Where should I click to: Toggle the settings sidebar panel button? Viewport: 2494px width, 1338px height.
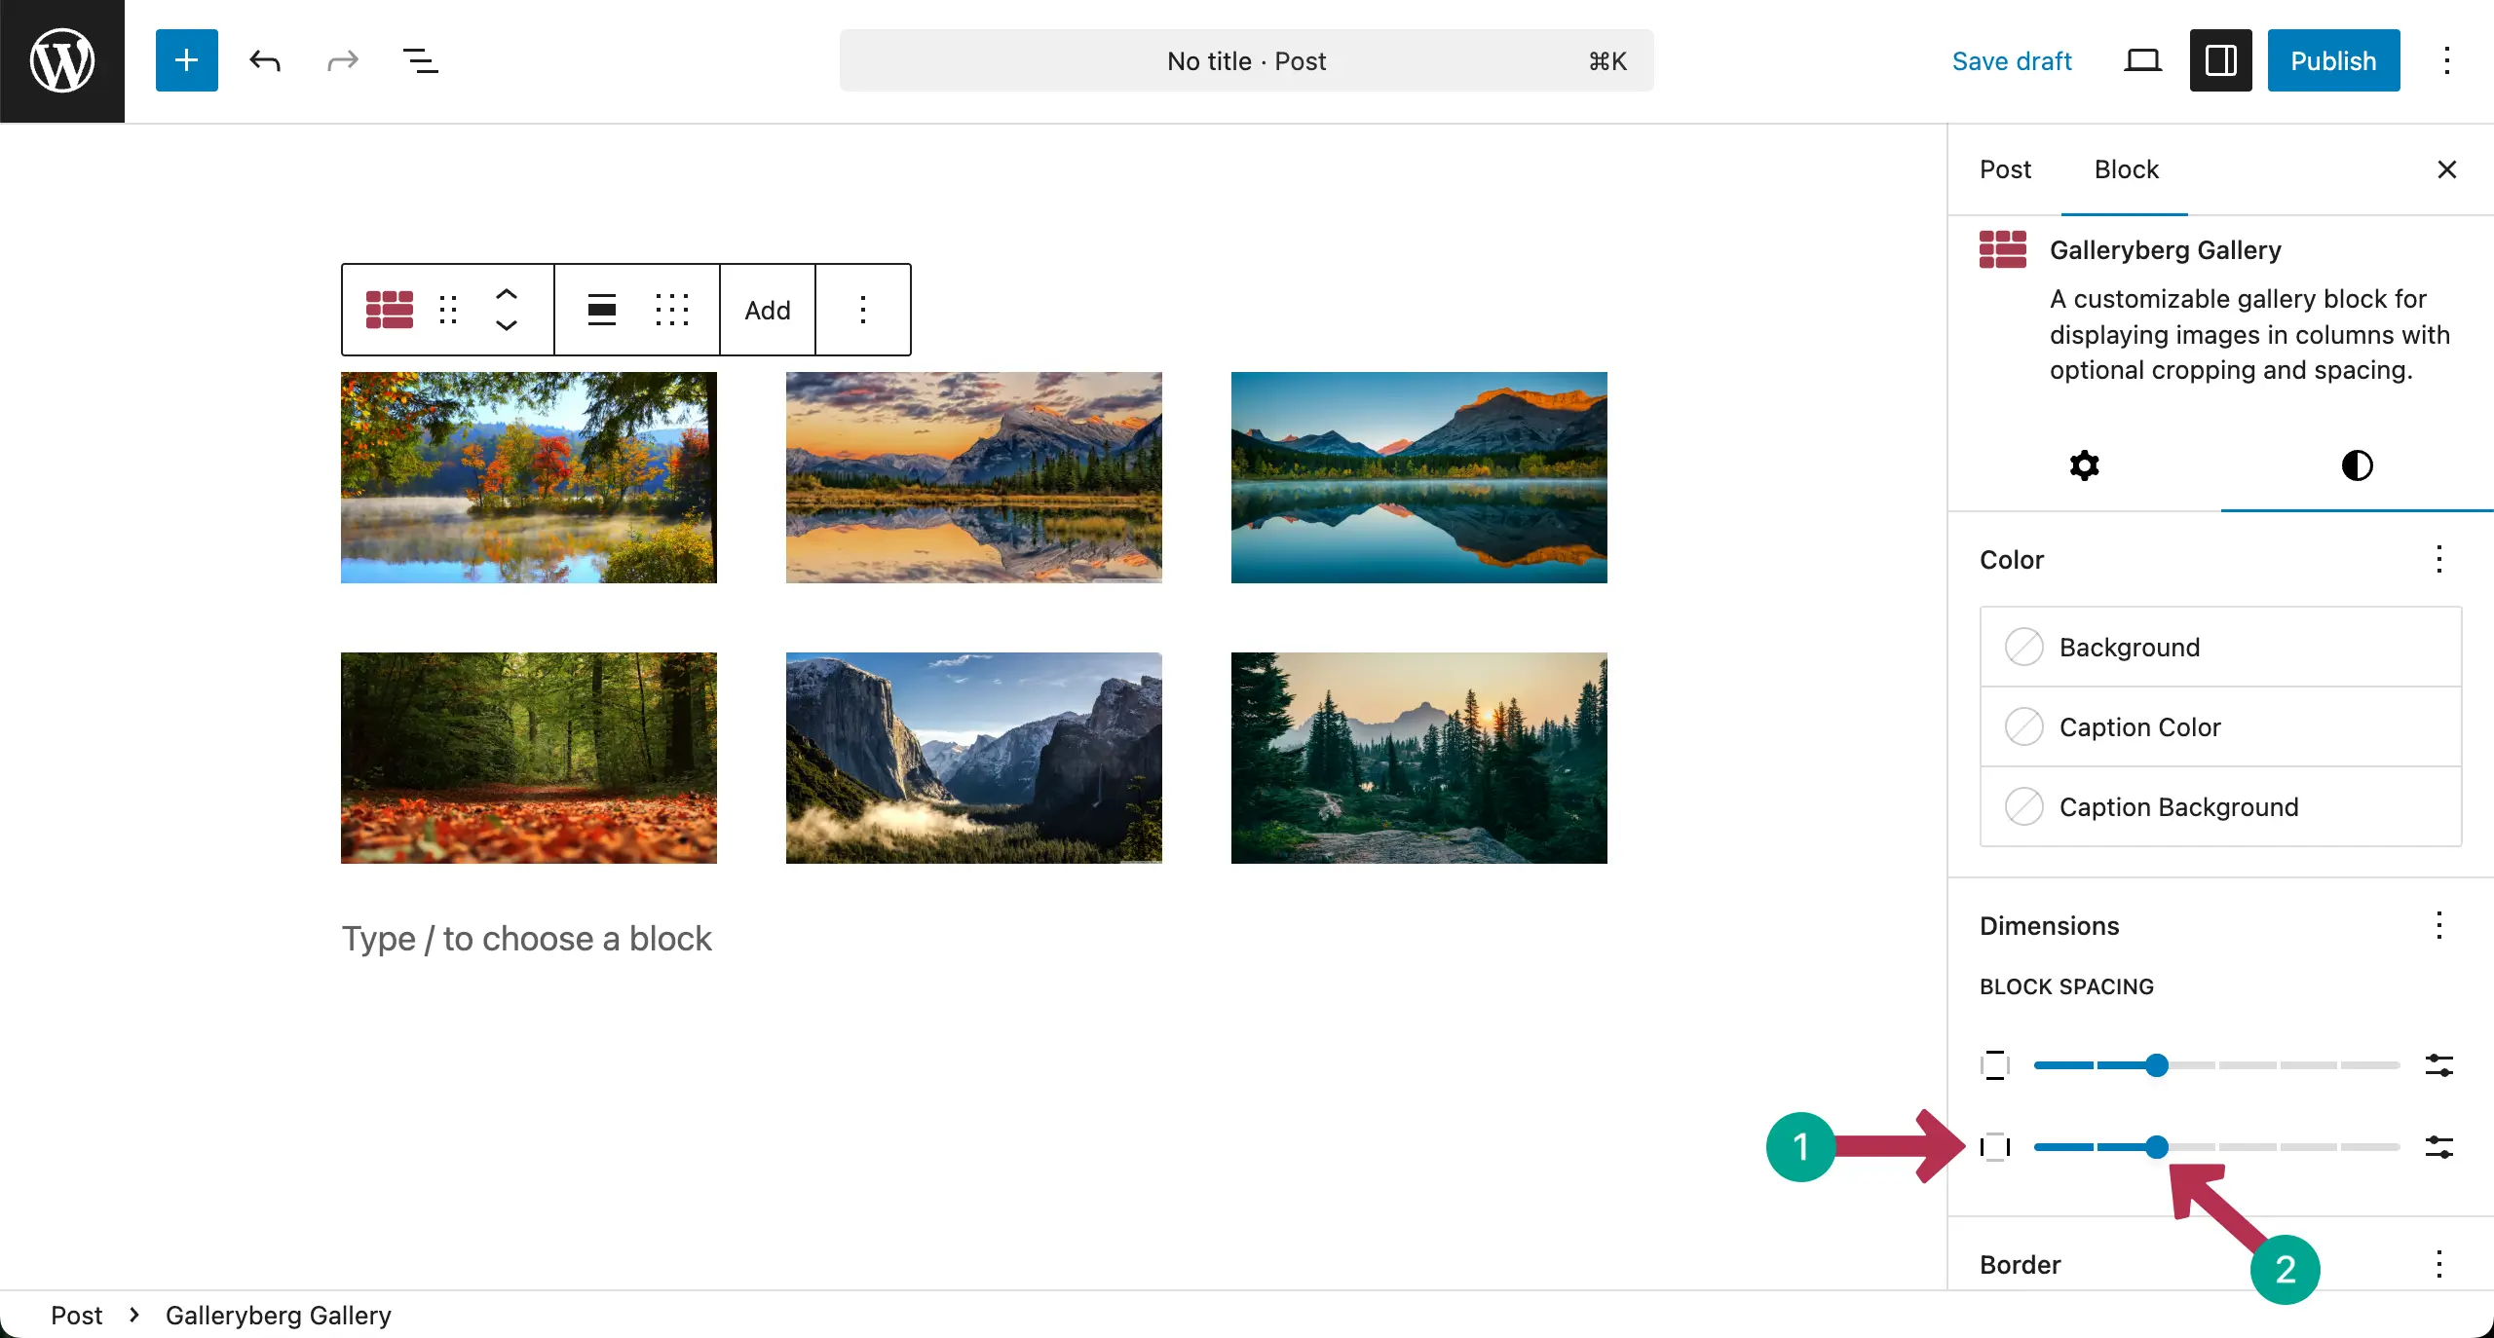pos(2220,60)
